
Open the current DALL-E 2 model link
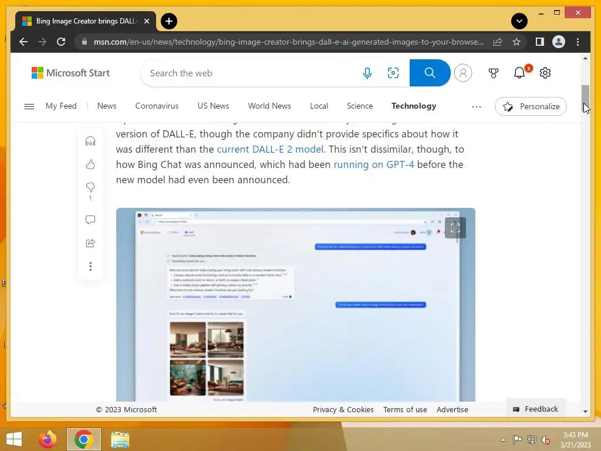[x=270, y=149]
